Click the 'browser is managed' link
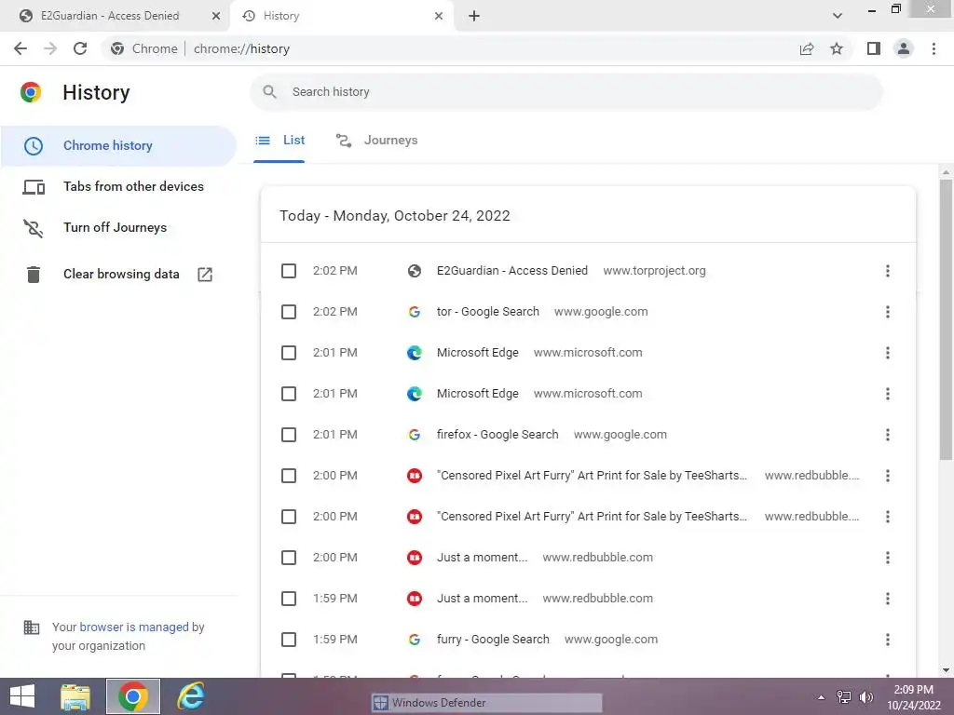Screen dimensions: 954x715 tap(134, 627)
